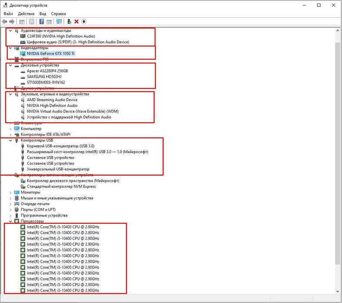Click the scrollbar down arrow
This screenshot has height=303, width=342.
338,291
